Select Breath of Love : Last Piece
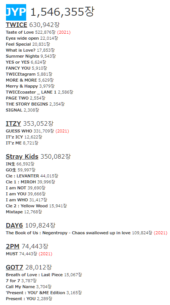Viewport: 170px width, 305px height. (34, 275)
